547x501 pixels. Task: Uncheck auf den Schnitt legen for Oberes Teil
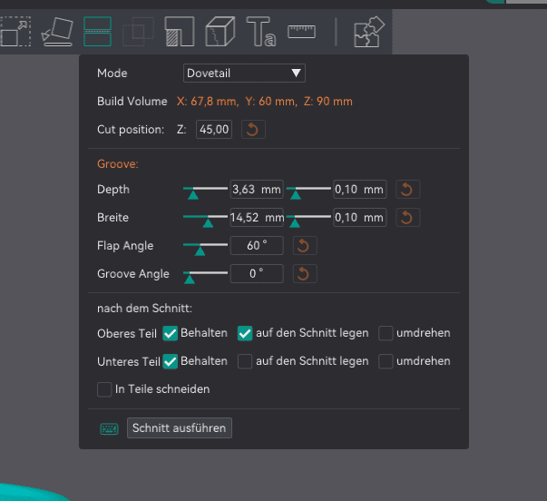tap(245, 333)
